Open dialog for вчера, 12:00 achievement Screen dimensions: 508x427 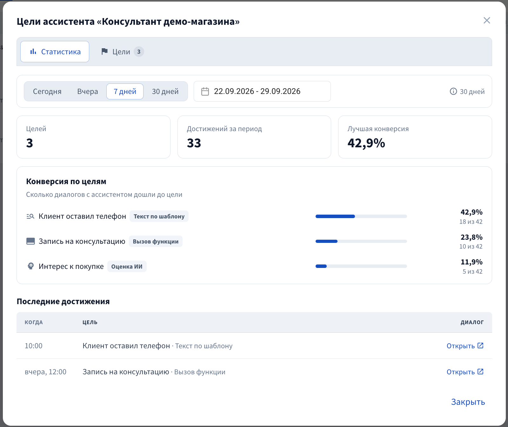(465, 372)
